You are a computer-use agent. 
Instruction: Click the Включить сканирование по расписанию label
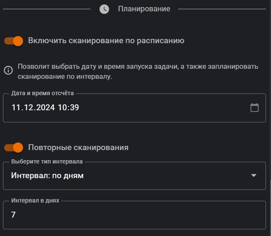click(106, 41)
